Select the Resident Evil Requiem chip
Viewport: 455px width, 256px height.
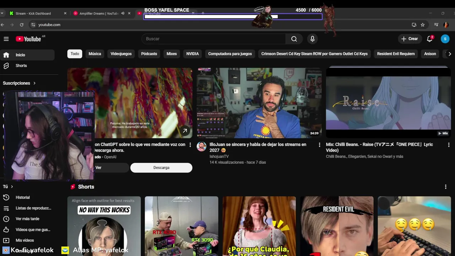[x=396, y=54]
